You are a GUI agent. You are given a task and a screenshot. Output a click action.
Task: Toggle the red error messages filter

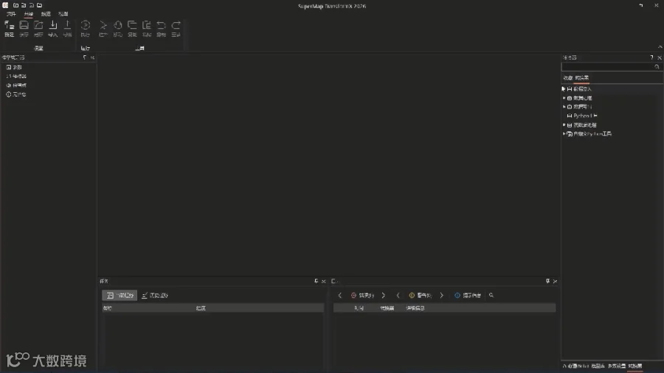point(362,295)
